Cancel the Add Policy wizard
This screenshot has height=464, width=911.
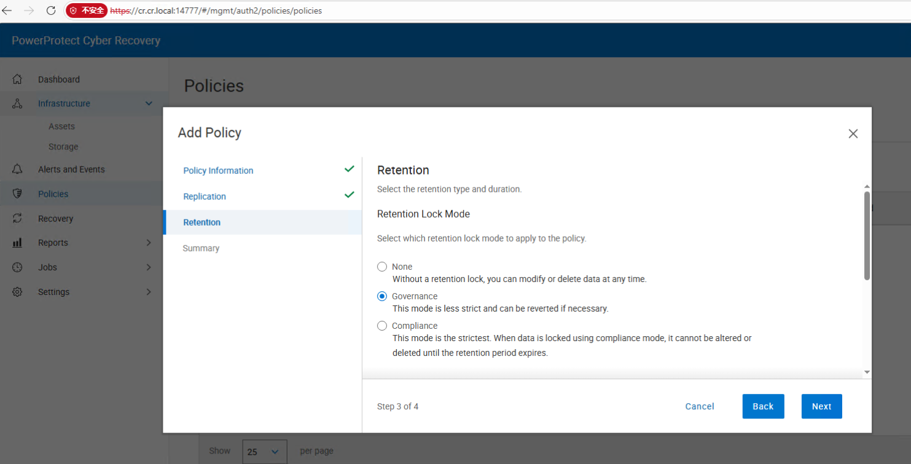click(x=700, y=406)
